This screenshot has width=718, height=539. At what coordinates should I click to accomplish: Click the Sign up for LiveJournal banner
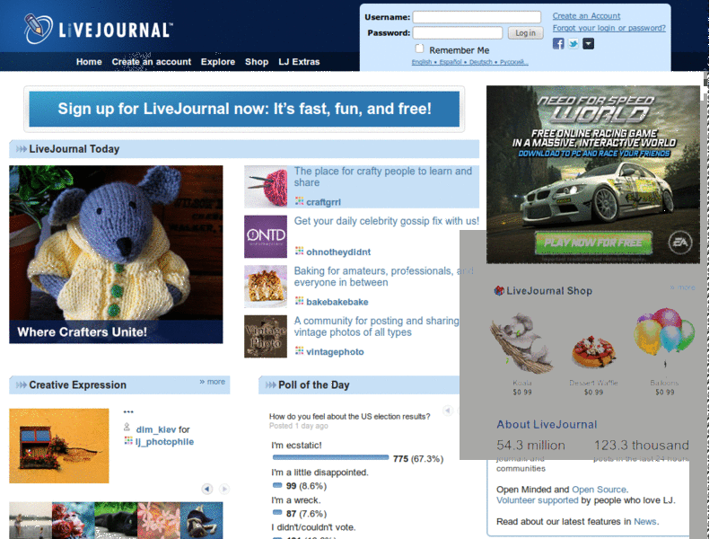[x=244, y=109]
